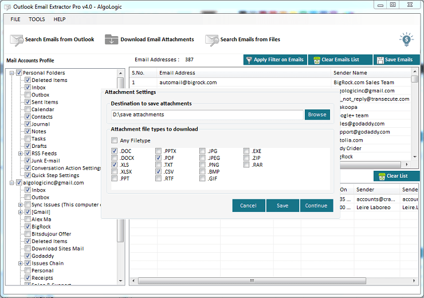Expand the RSS Feeds folder
The height and width of the screenshot is (298, 424).
pyautogui.click(x=21, y=154)
